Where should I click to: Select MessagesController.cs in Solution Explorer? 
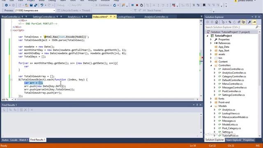click(x=234, y=88)
